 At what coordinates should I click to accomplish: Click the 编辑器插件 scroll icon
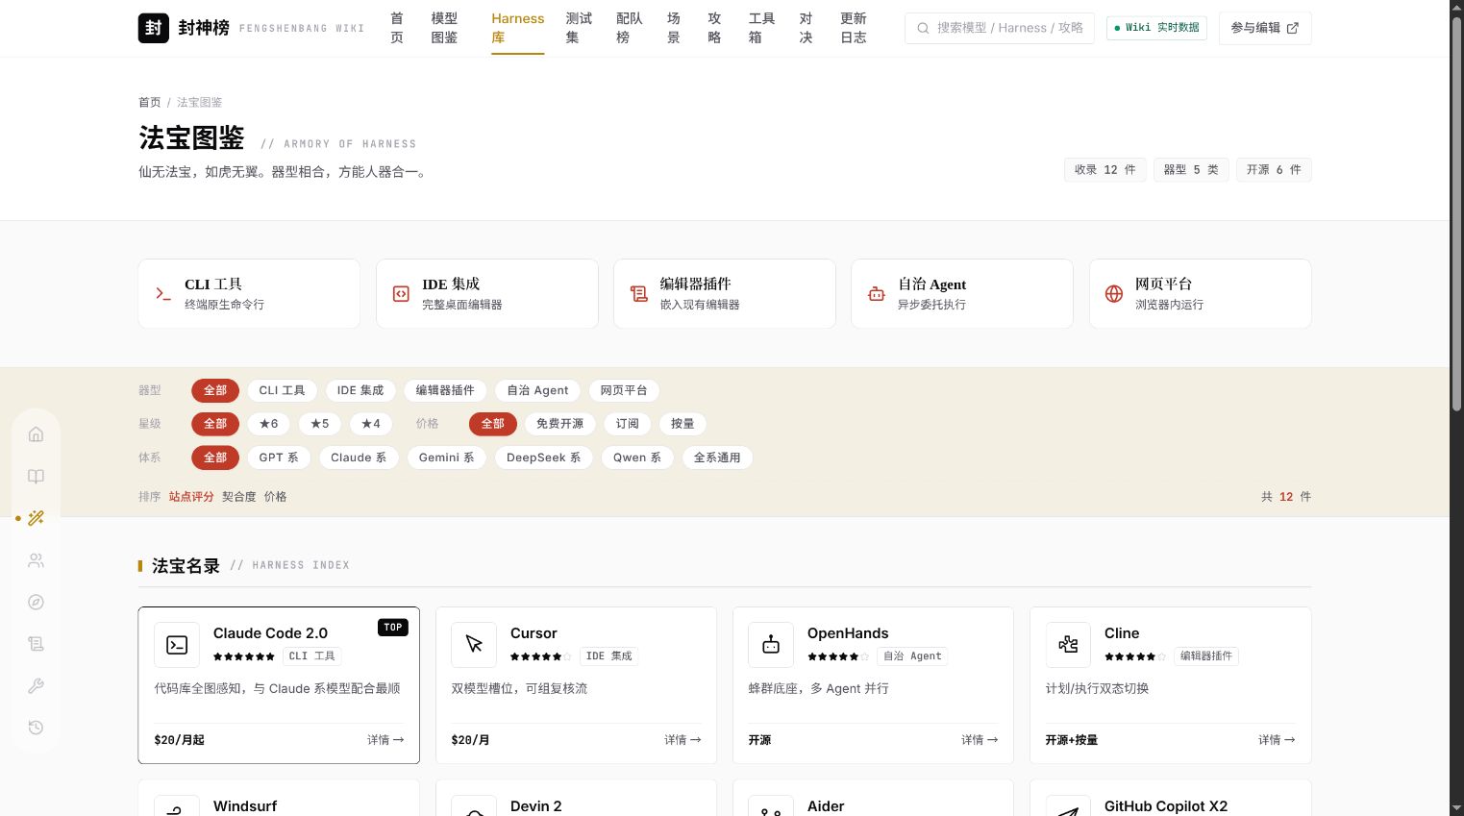[639, 294]
